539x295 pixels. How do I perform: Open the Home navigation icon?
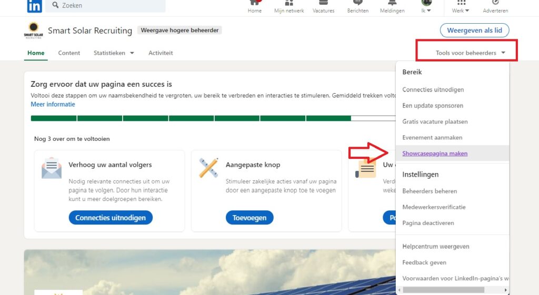click(x=255, y=3)
